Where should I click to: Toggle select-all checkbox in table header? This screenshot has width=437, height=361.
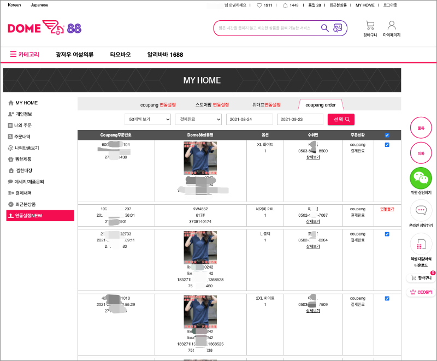[387, 135]
